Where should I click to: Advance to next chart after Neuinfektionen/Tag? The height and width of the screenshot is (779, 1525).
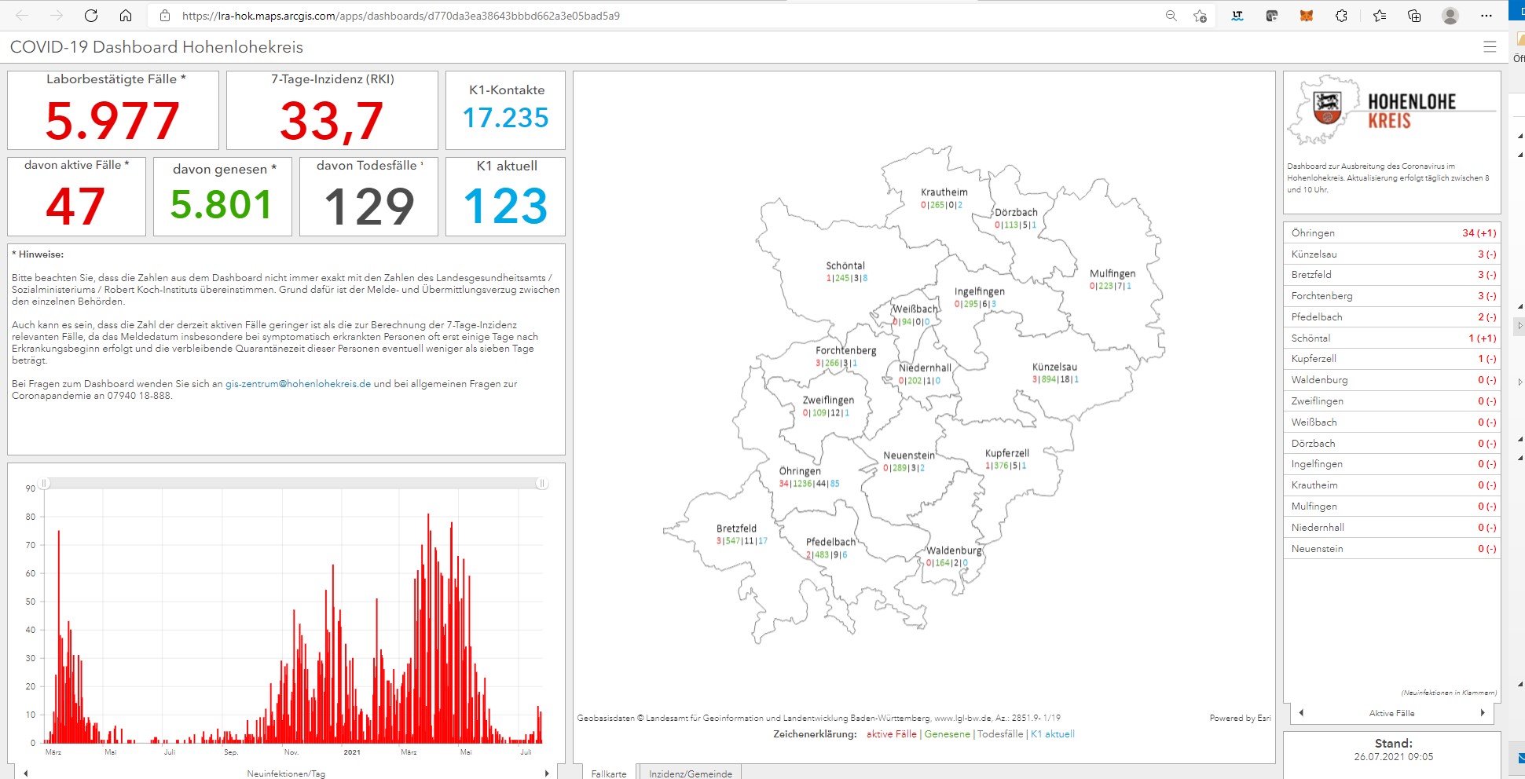(x=547, y=774)
